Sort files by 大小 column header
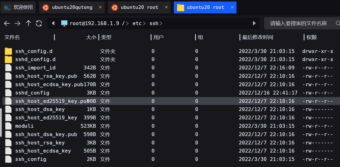Viewport: 340px width, 167px height. point(91,38)
